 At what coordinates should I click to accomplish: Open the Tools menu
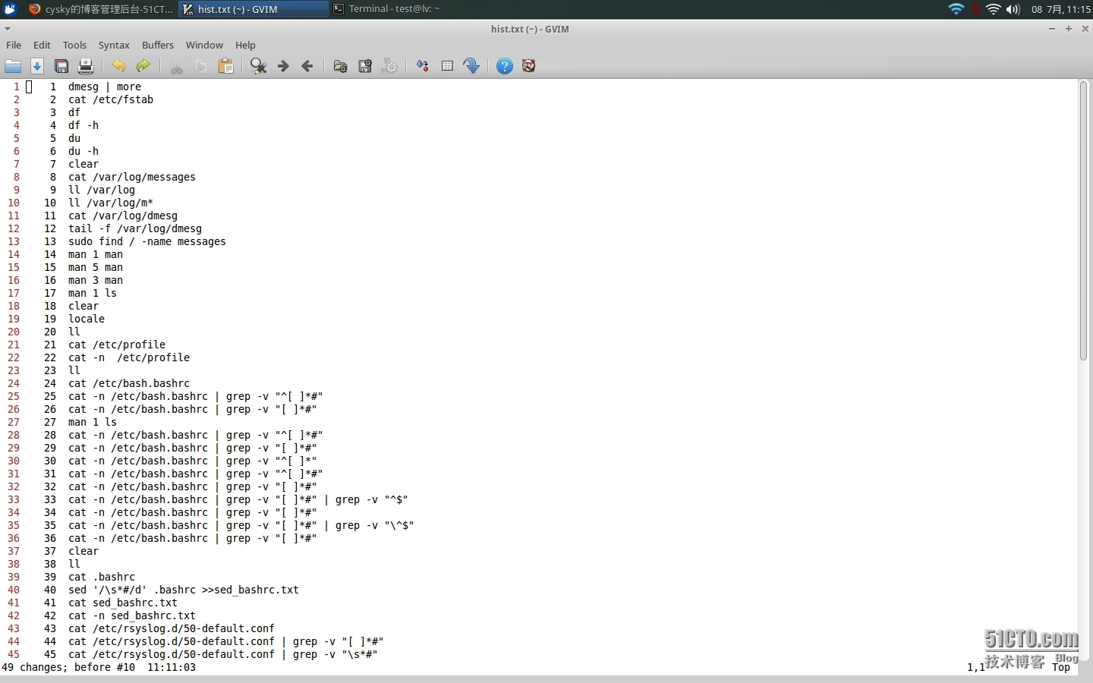tap(74, 45)
